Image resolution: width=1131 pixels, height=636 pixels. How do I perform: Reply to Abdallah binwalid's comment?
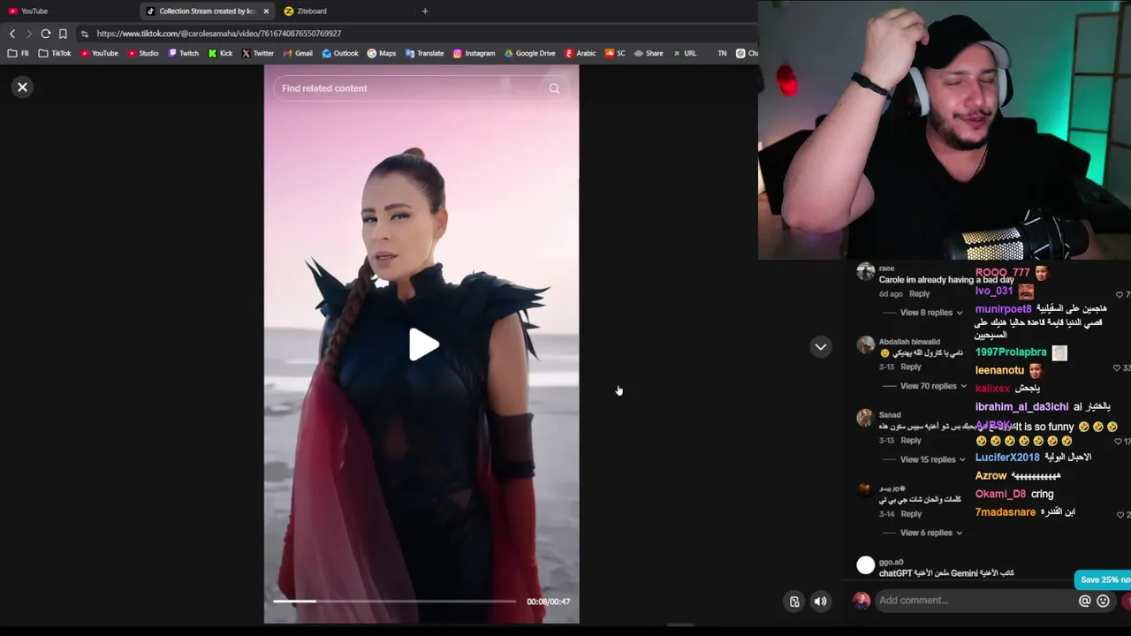[x=911, y=367]
